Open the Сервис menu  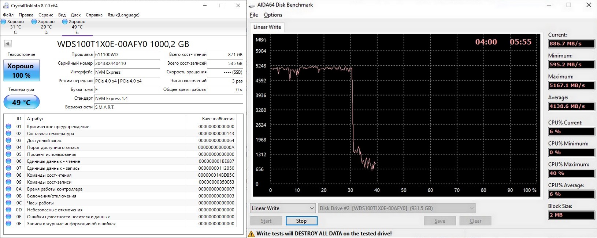[x=45, y=15]
